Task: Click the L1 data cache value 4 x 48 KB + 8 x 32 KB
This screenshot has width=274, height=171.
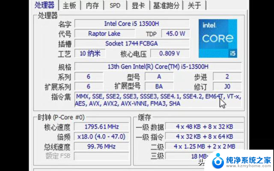Action: 205,127
